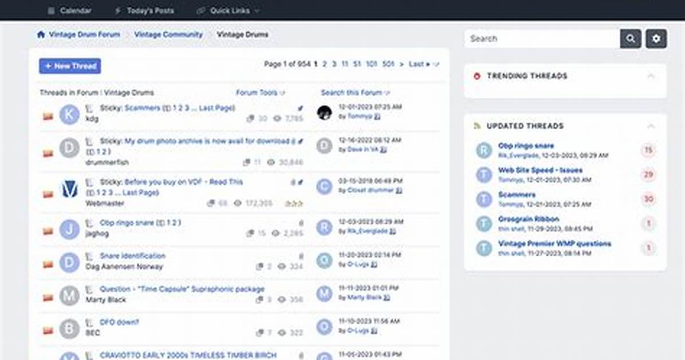The image size is (685, 360).
Task: Click the J avatar of jaghog
Action: pyautogui.click(x=69, y=229)
